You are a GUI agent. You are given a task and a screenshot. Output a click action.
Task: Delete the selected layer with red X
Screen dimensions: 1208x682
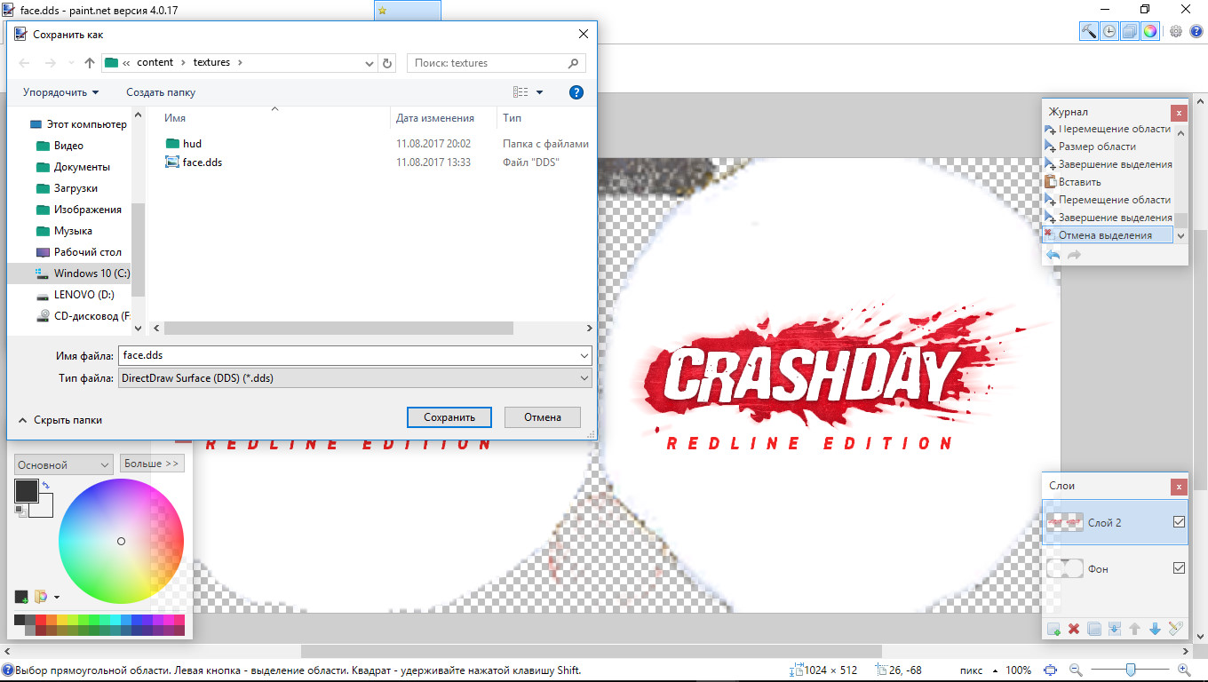(x=1074, y=629)
